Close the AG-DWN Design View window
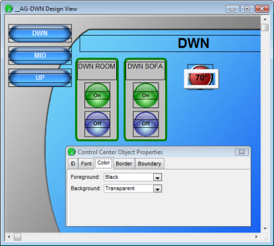The width and height of the screenshot is (274, 246). click(262, 9)
